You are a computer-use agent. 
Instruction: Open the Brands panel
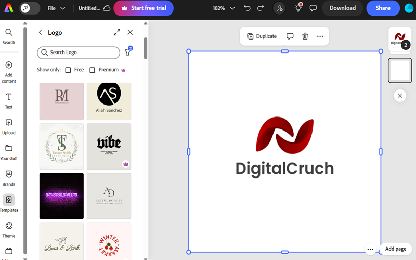[9, 177]
